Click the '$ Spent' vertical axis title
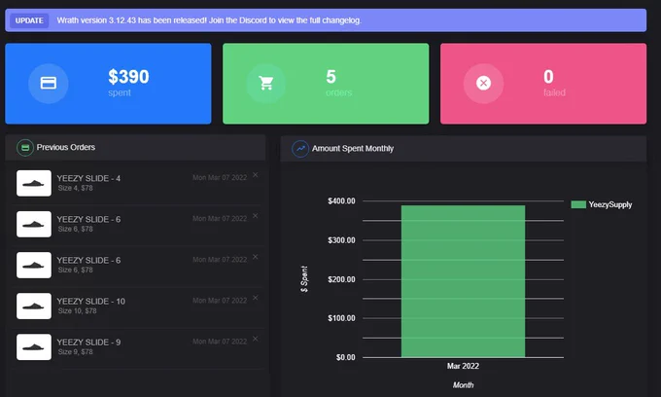Viewport: 661px width, 397px height. click(304, 279)
